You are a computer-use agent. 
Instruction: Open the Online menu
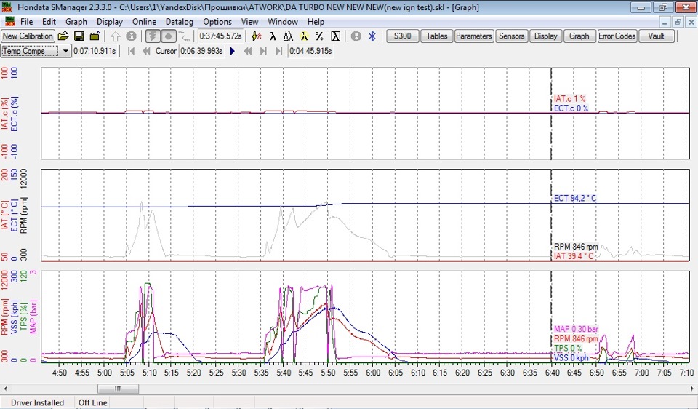pyautogui.click(x=144, y=21)
